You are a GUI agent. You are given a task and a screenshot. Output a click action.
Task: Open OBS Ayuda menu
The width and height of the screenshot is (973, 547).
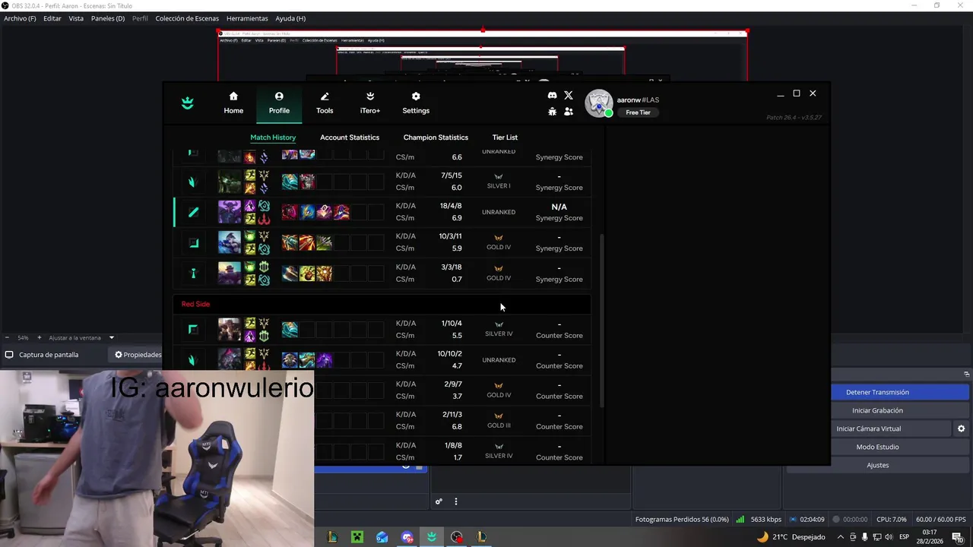point(290,18)
